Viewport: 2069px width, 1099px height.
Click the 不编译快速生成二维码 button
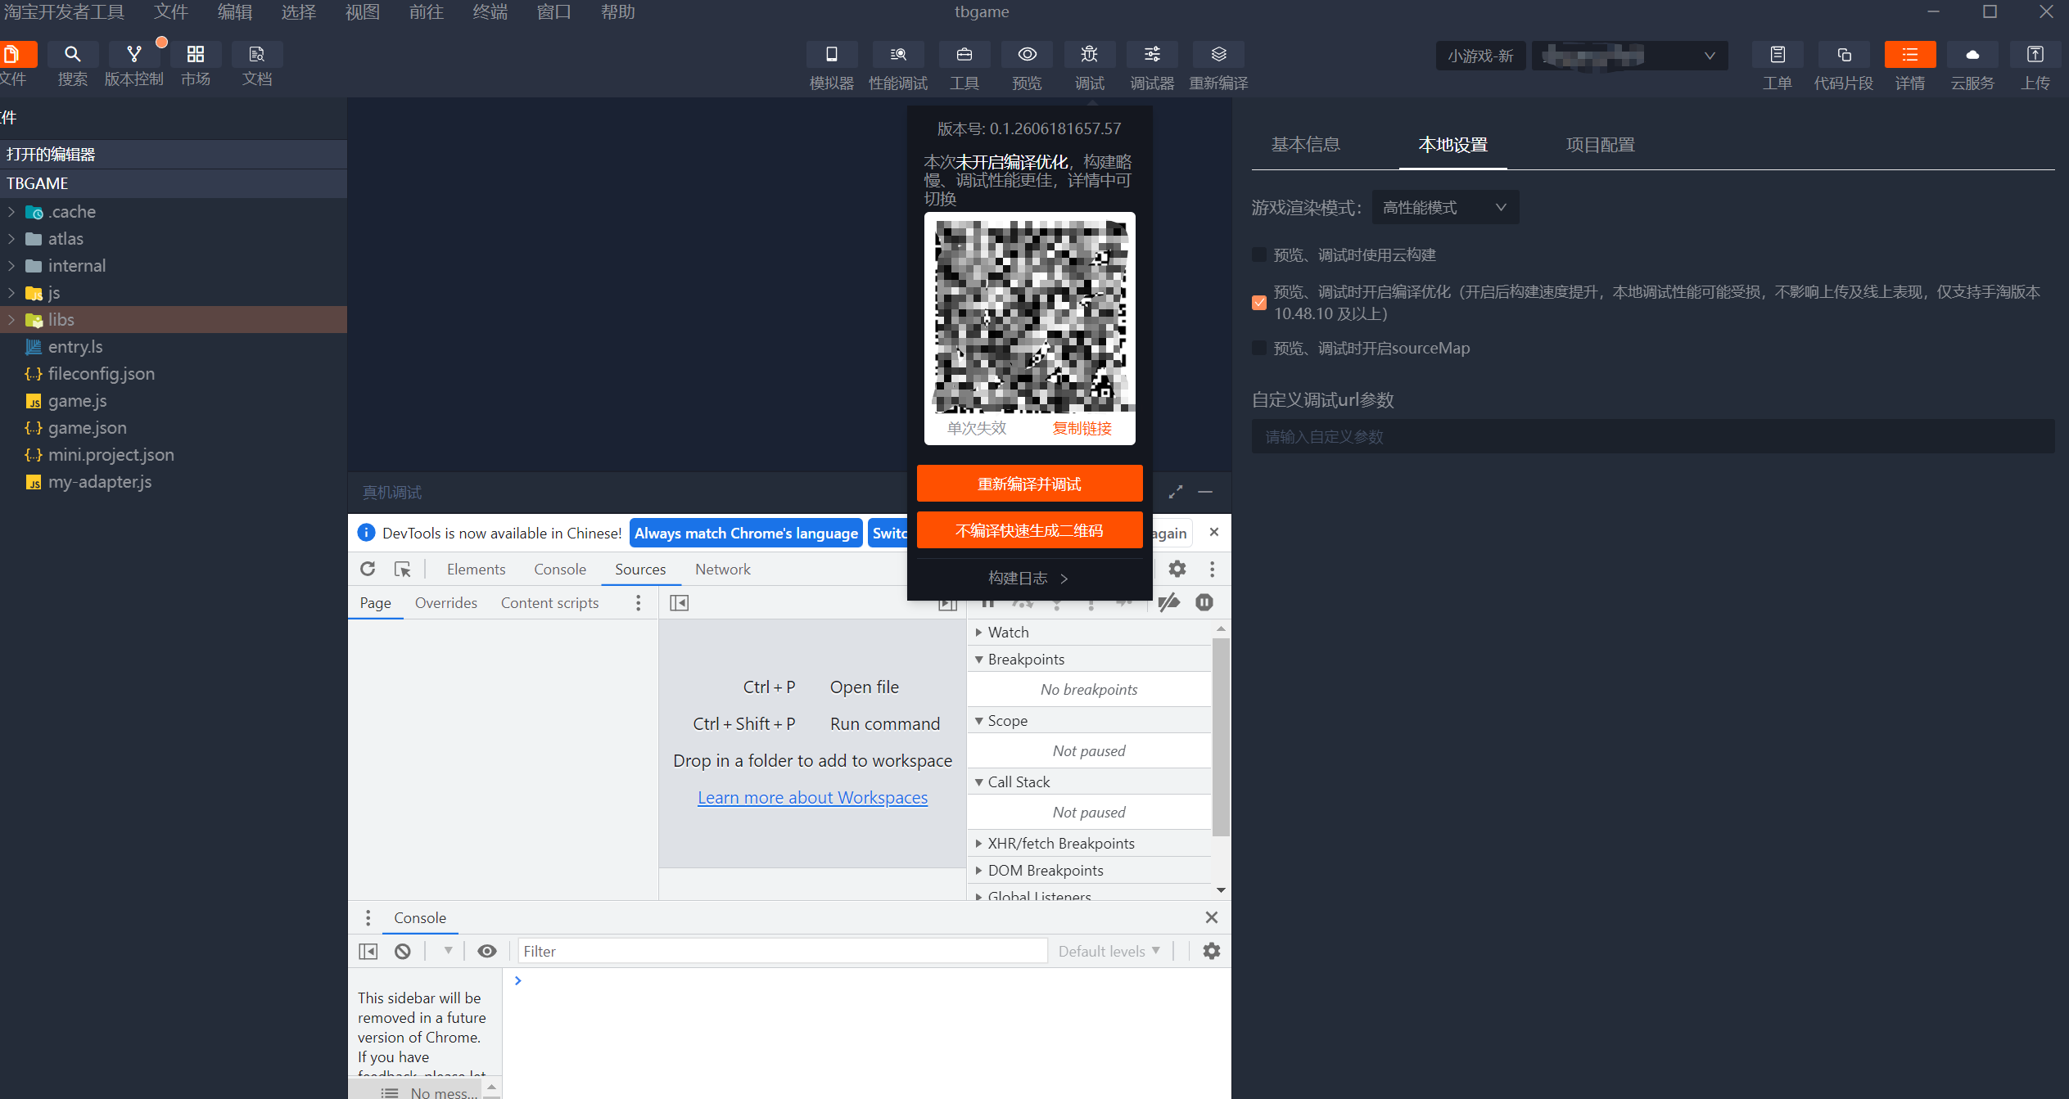click(1030, 530)
